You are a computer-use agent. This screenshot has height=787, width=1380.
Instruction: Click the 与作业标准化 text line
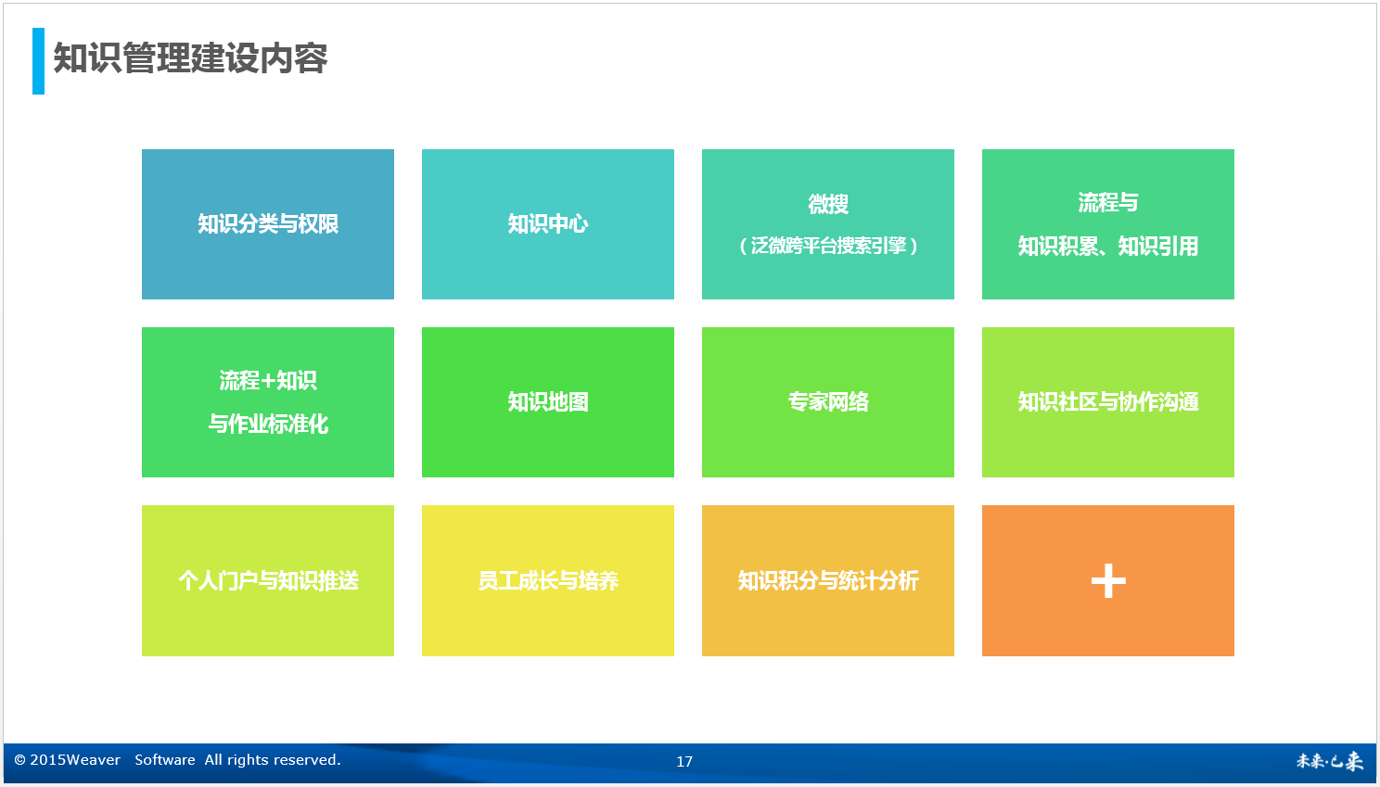[x=268, y=425]
